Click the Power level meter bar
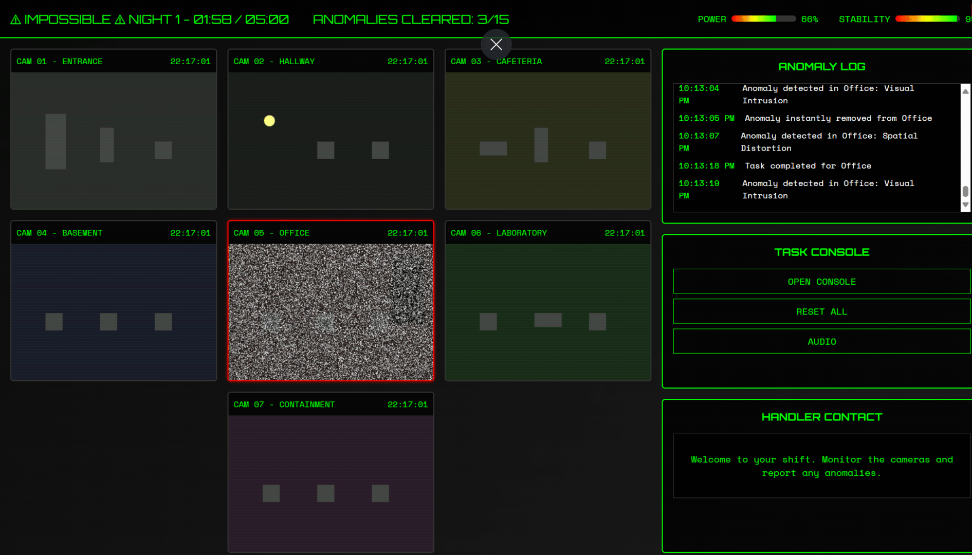 (x=763, y=19)
